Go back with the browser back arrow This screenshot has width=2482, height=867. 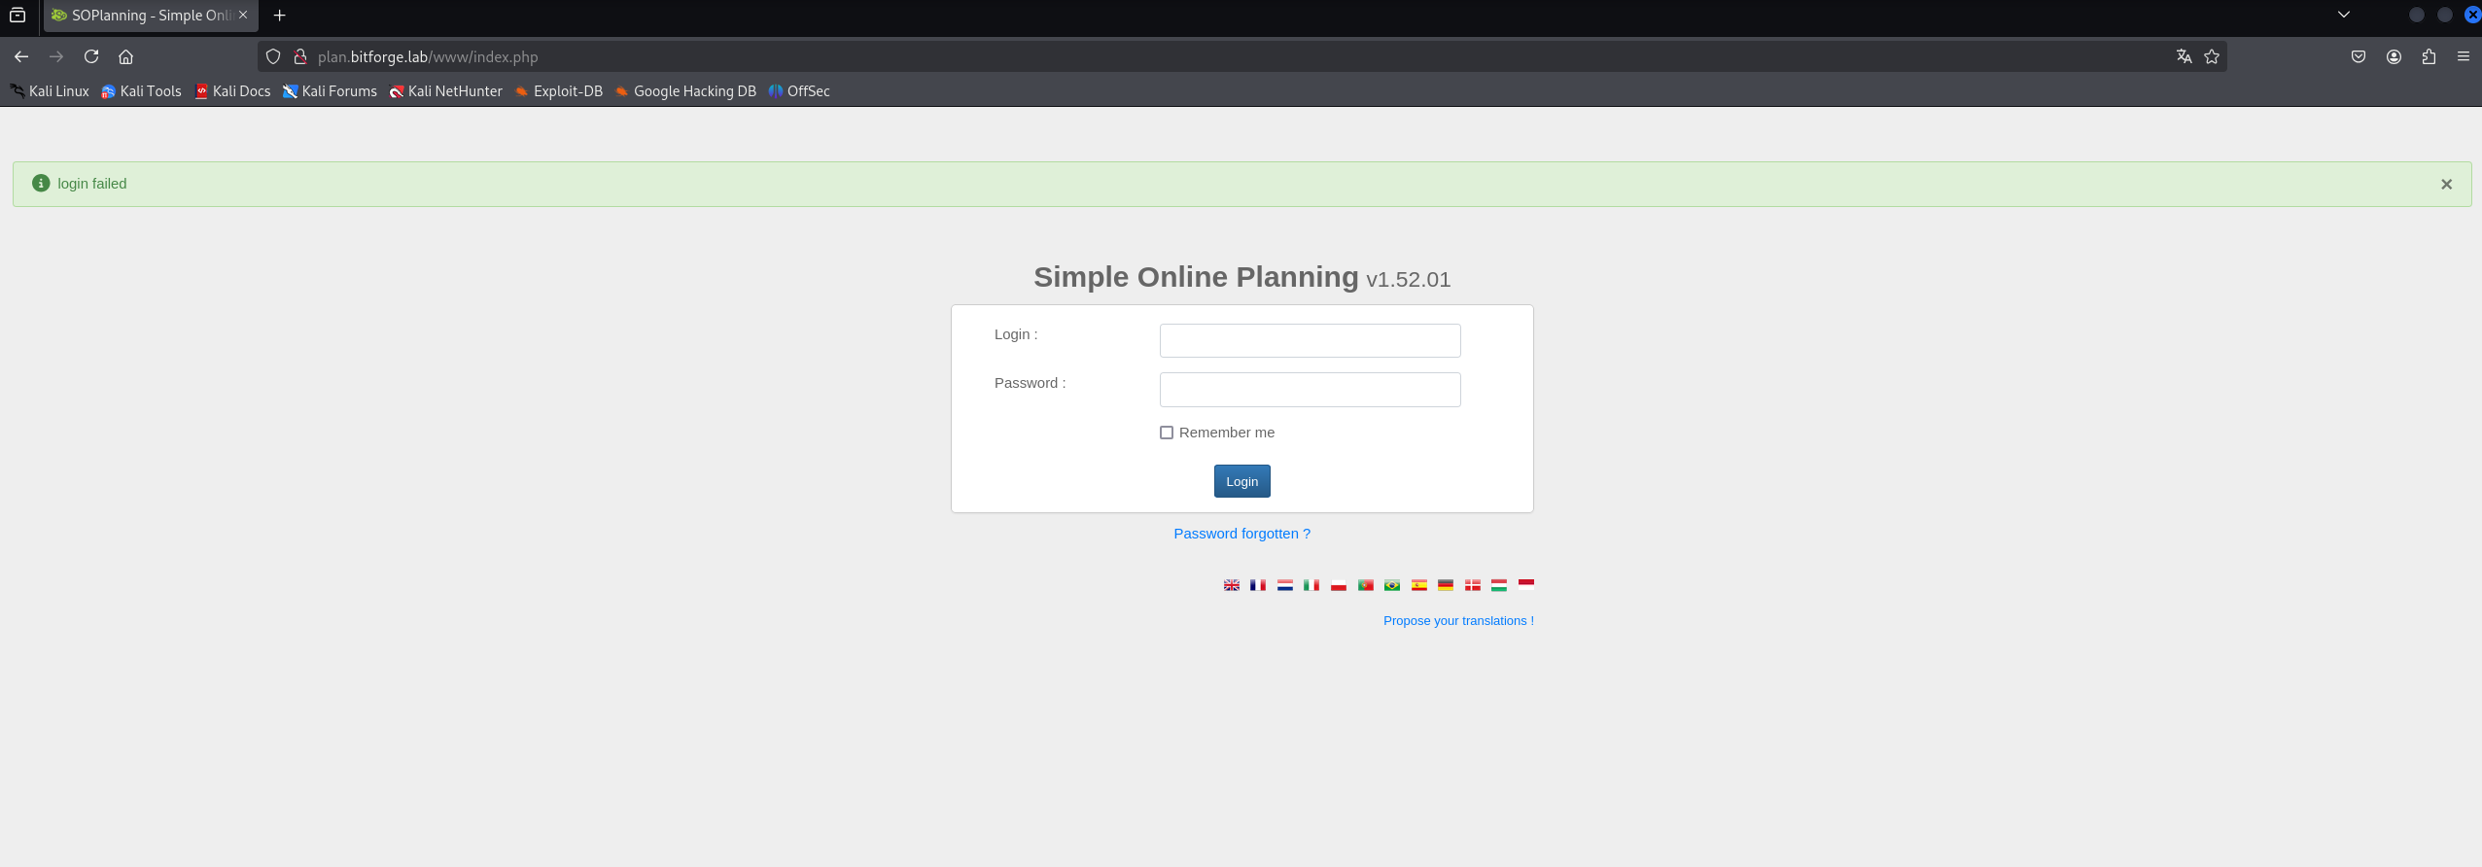[21, 56]
